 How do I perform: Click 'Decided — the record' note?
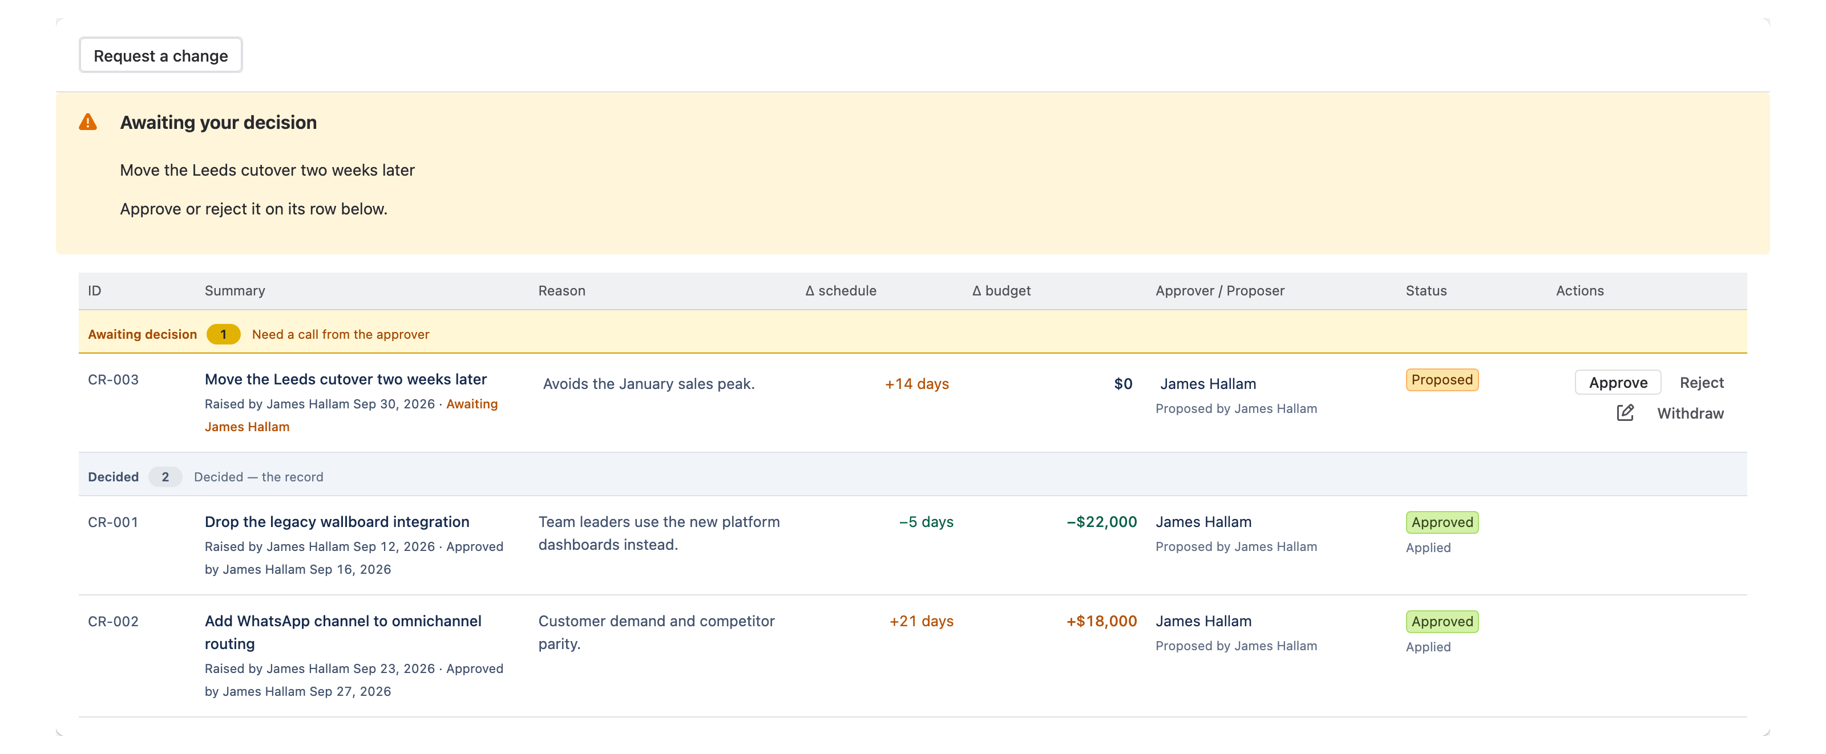pyautogui.click(x=258, y=477)
